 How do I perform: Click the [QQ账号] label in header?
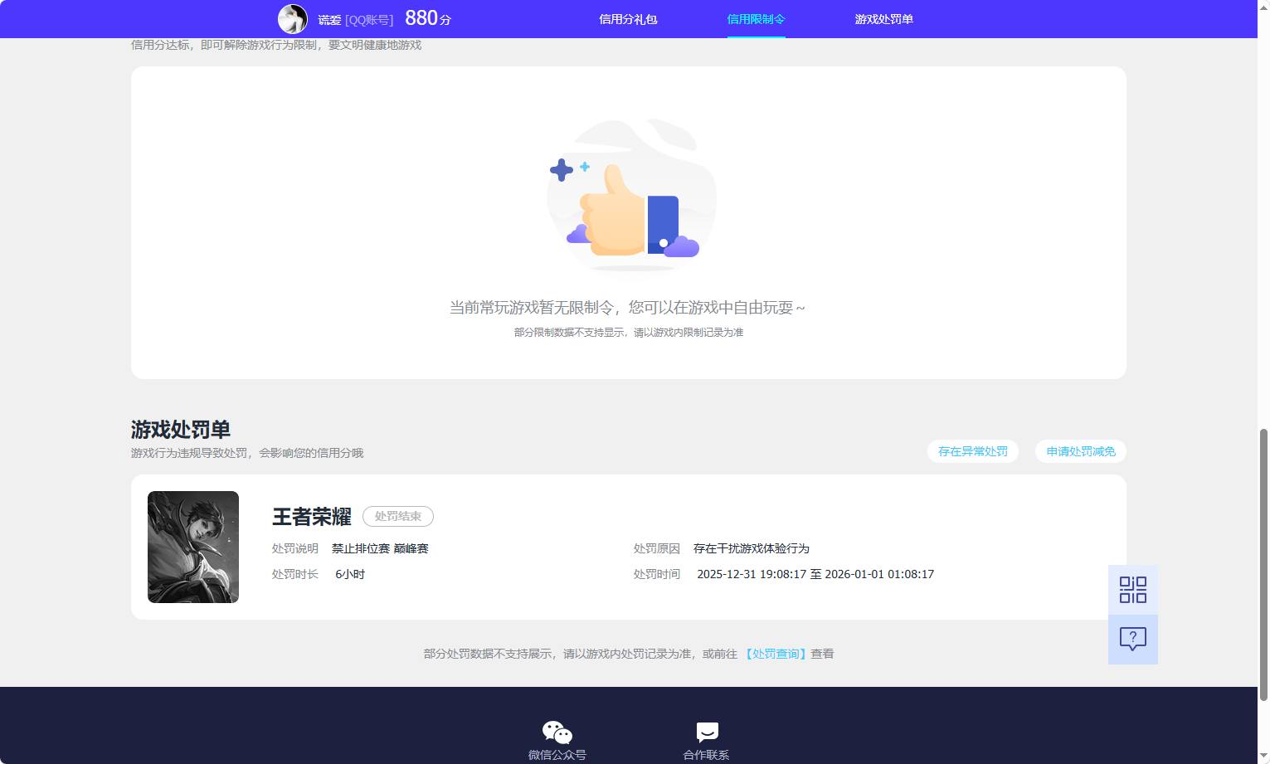coord(369,20)
